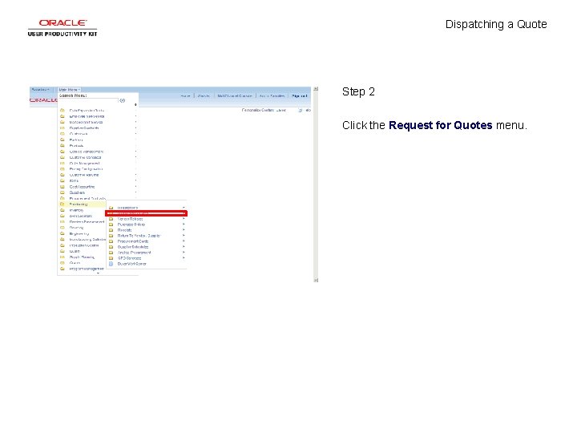
Task: Open the Main Menu dropdown
Action: (70, 90)
